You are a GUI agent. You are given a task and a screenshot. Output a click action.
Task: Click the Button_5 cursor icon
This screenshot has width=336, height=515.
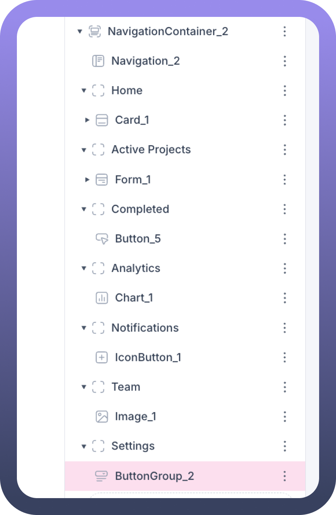(x=102, y=239)
